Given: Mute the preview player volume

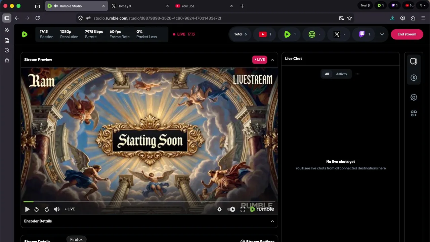Looking at the screenshot, I should click(x=57, y=209).
